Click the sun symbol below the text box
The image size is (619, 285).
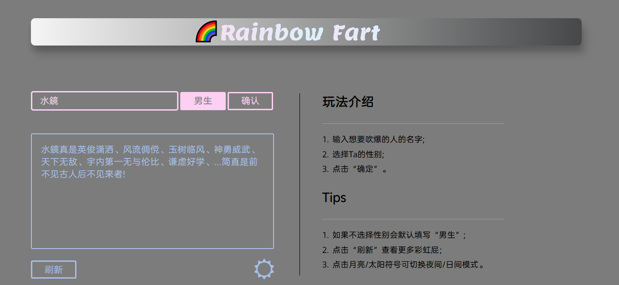click(x=264, y=269)
